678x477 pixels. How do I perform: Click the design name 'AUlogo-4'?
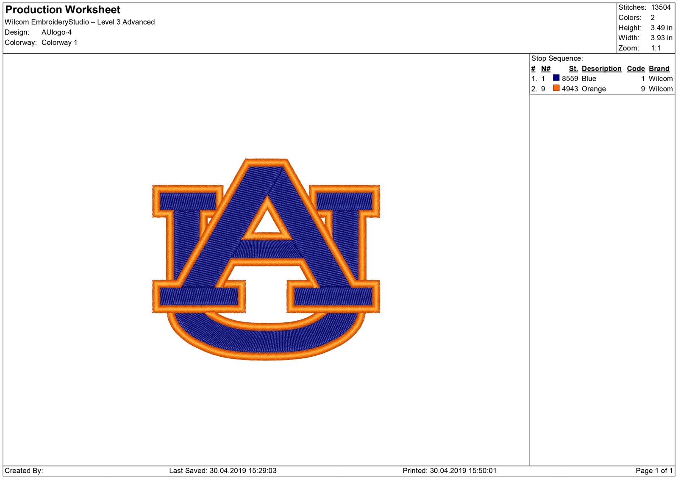(x=56, y=32)
